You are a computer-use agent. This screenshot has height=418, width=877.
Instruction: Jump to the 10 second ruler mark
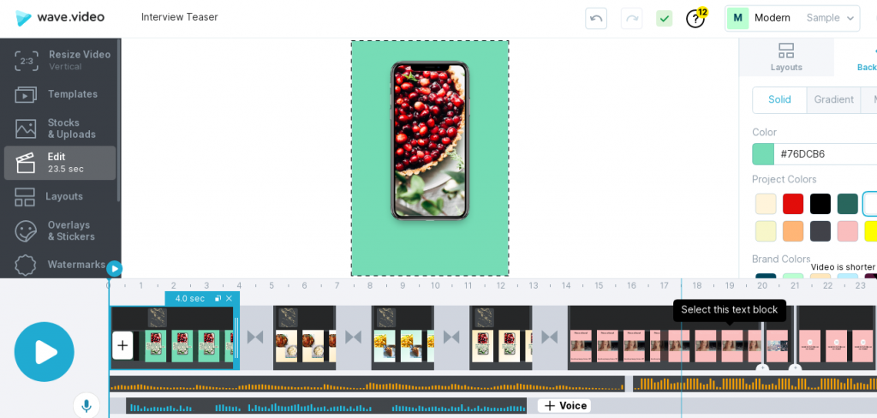[x=435, y=286]
